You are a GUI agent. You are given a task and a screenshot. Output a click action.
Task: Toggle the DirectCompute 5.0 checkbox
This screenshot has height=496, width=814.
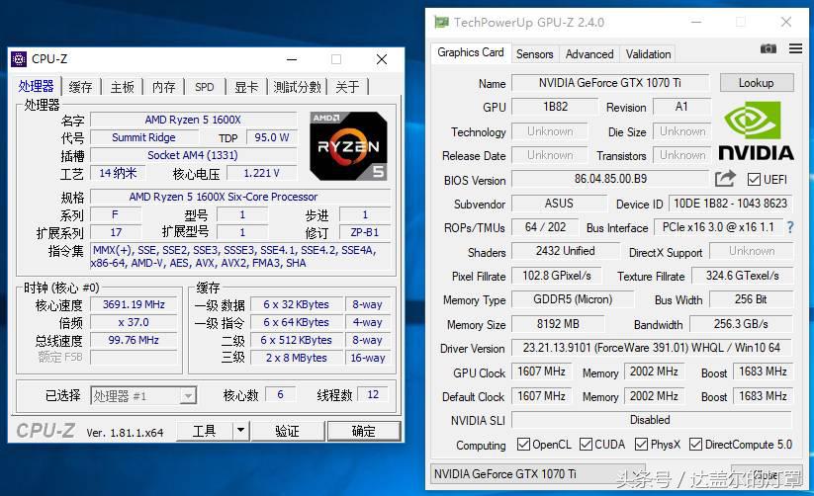pyautogui.click(x=695, y=444)
